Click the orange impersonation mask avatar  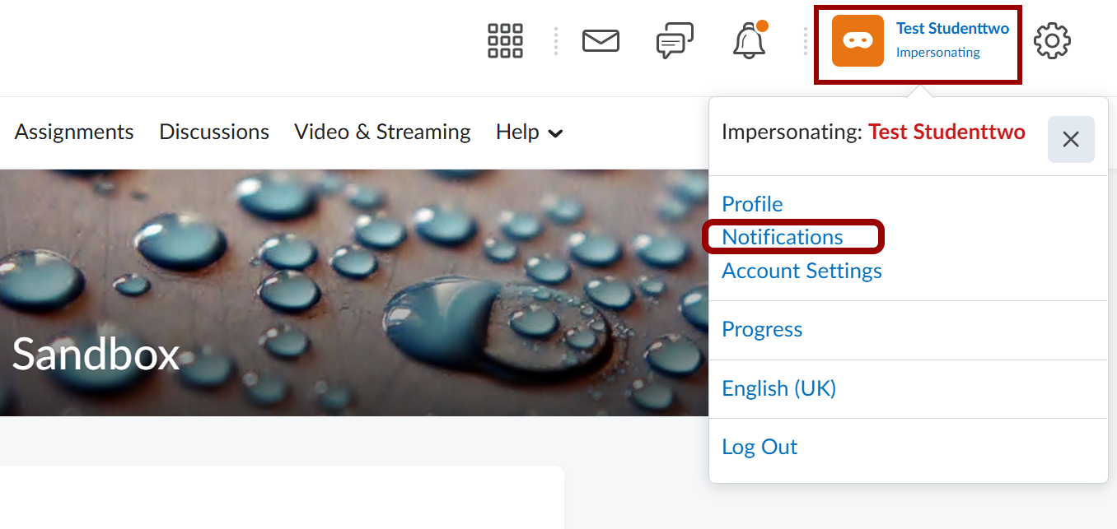tap(858, 41)
